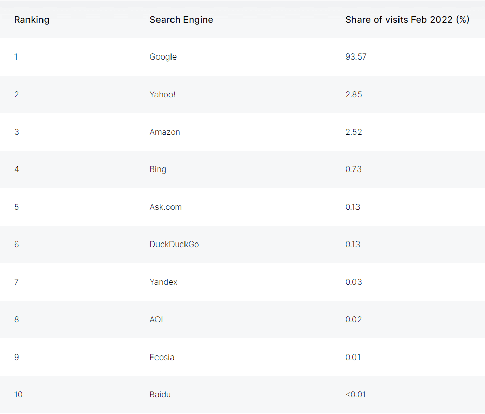Click the 0.73 share value

353,169
